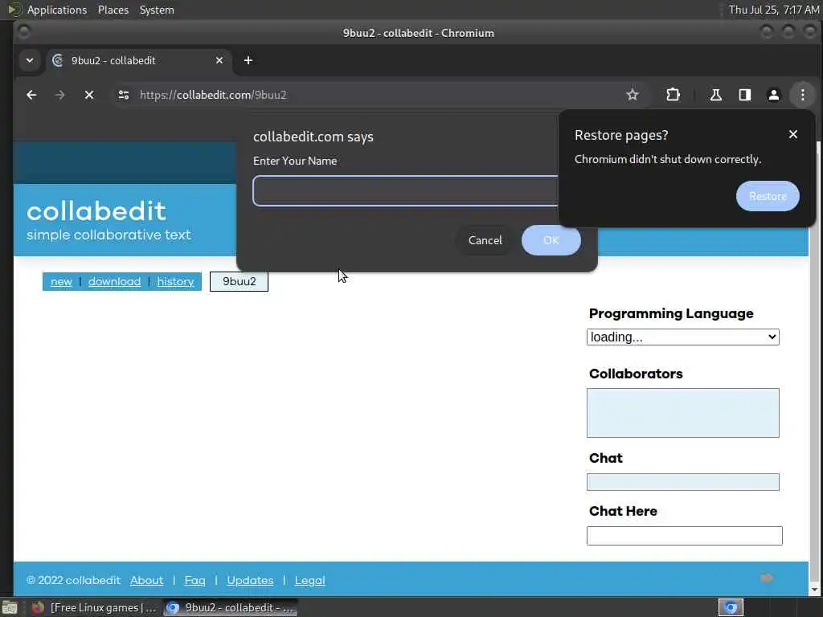Image resolution: width=823 pixels, height=617 pixels.
Task: Click the page scrollbar down arrow
Action: point(815,590)
